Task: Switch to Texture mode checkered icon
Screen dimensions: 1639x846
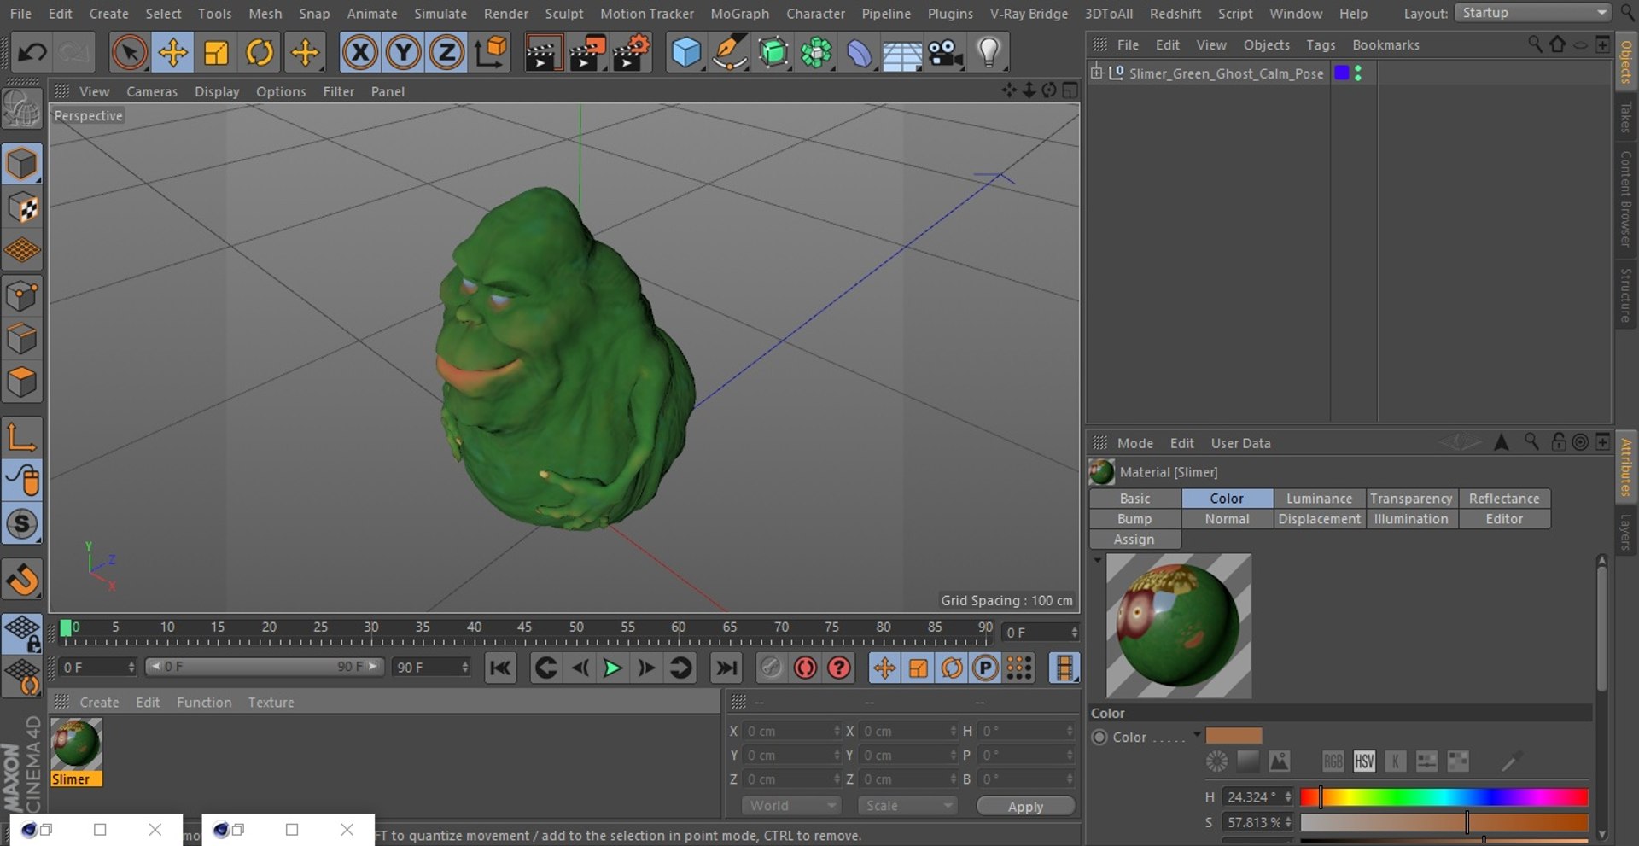Action: [x=22, y=207]
